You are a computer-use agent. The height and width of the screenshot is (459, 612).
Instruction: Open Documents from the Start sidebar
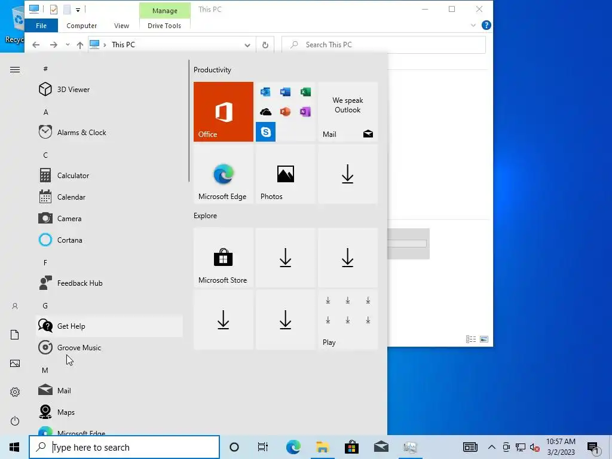point(15,335)
